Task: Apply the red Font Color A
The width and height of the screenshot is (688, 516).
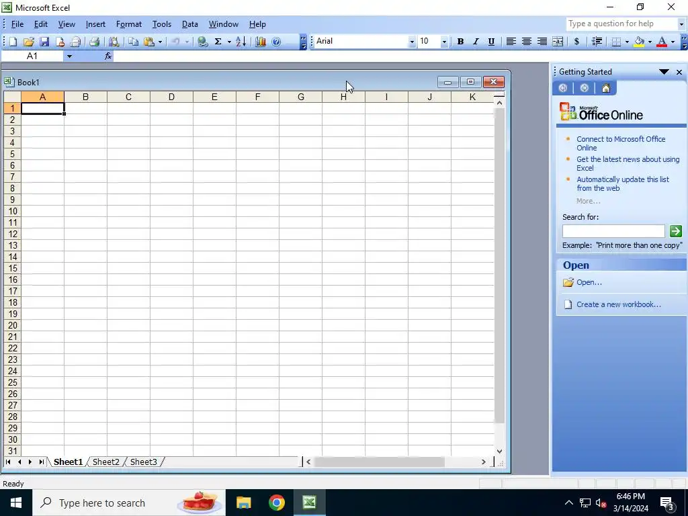Action: [x=662, y=42]
